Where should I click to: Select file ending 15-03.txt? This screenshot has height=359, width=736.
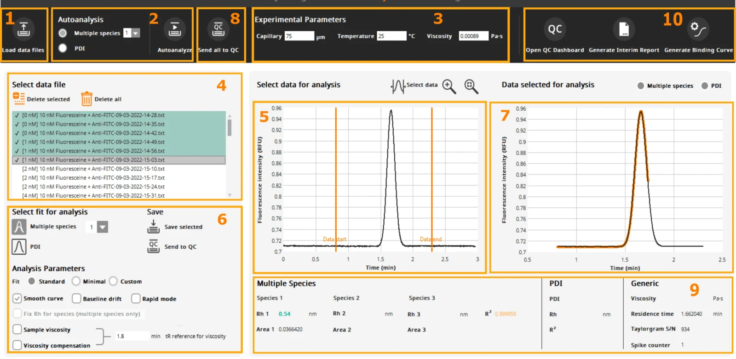[119, 160]
